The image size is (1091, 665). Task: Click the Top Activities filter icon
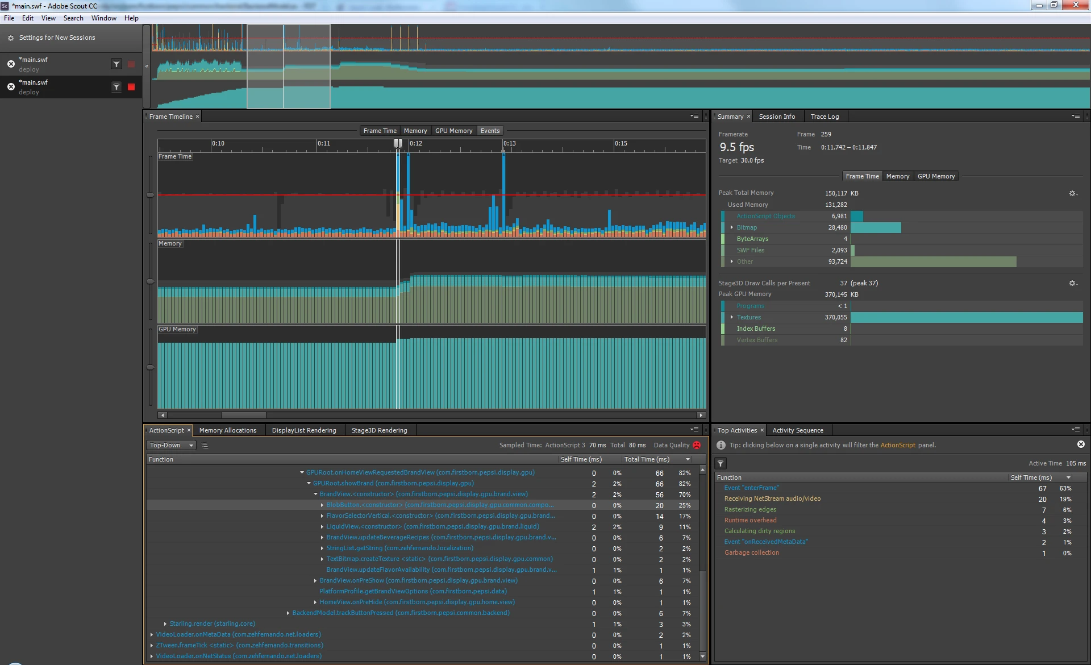[x=721, y=464]
